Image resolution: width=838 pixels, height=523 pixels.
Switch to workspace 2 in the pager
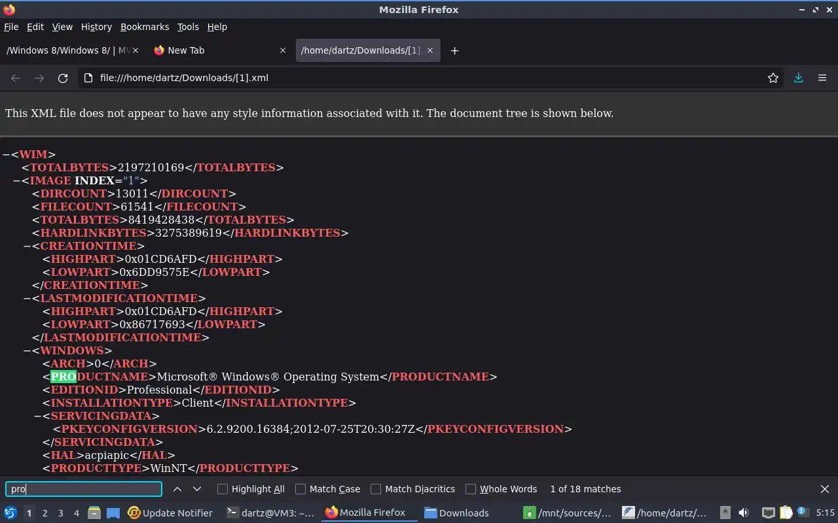(45, 513)
